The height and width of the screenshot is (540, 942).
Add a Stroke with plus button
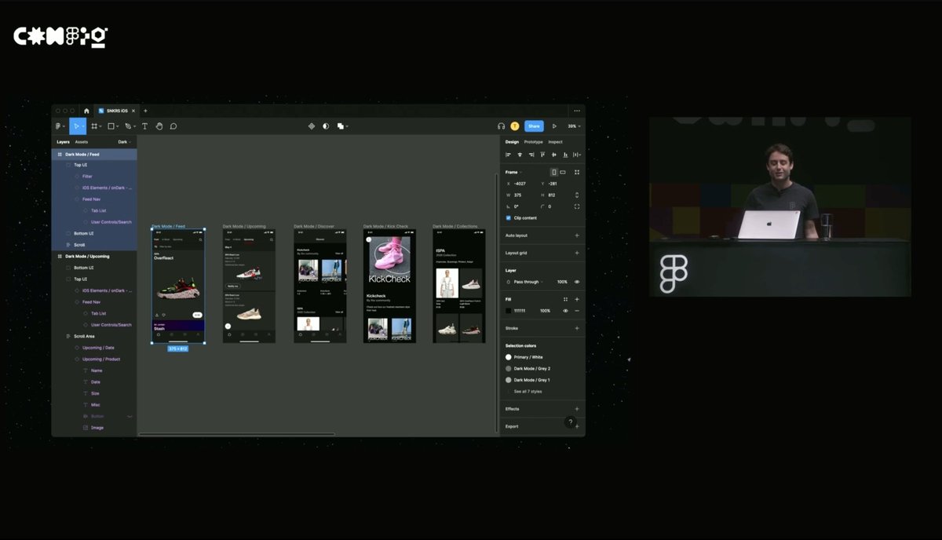coord(577,328)
